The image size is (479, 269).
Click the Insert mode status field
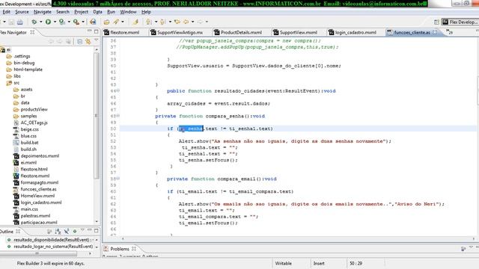click(x=319, y=263)
